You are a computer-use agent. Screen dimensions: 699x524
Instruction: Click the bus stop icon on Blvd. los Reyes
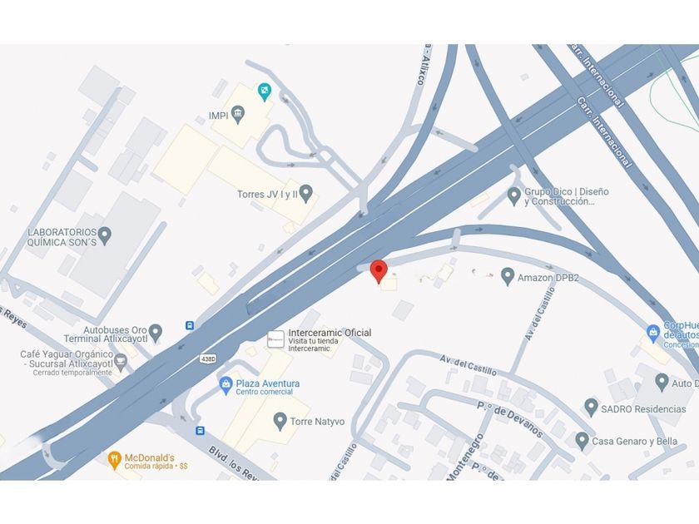pyautogui.click(x=201, y=431)
